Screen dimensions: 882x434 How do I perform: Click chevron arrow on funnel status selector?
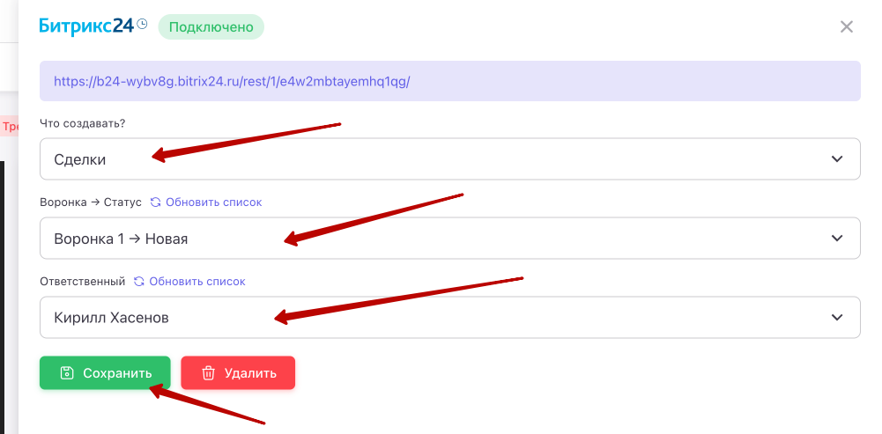pos(836,239)
